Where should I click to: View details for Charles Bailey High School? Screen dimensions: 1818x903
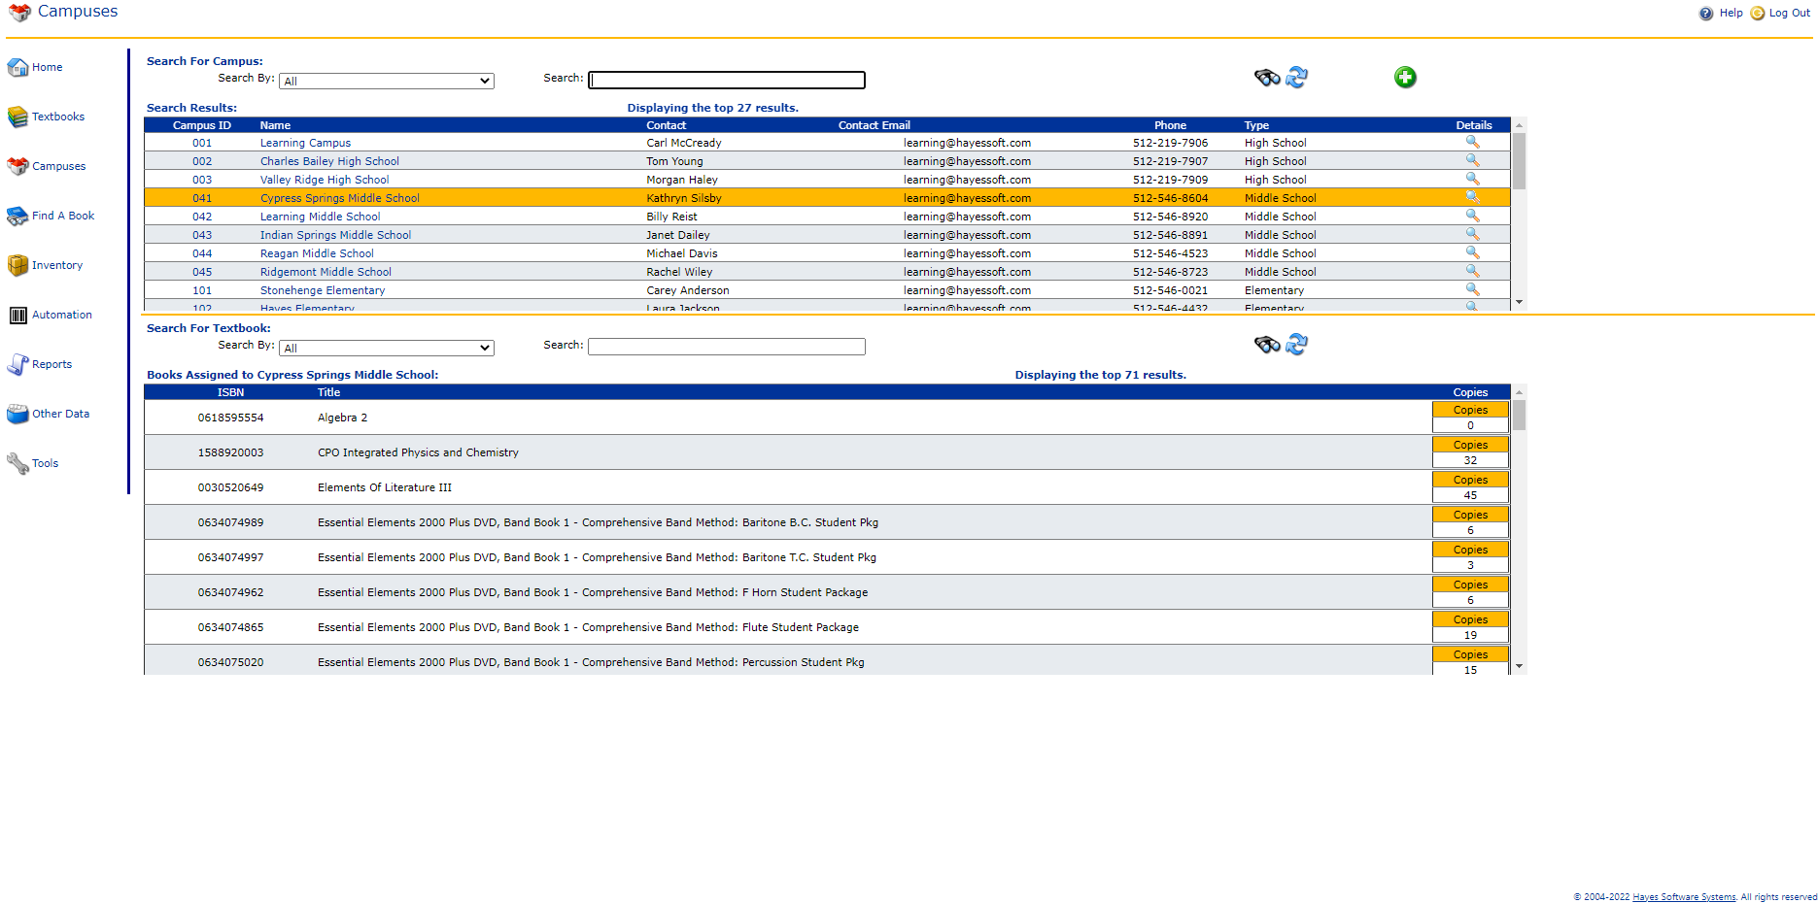coord(1473,160)
